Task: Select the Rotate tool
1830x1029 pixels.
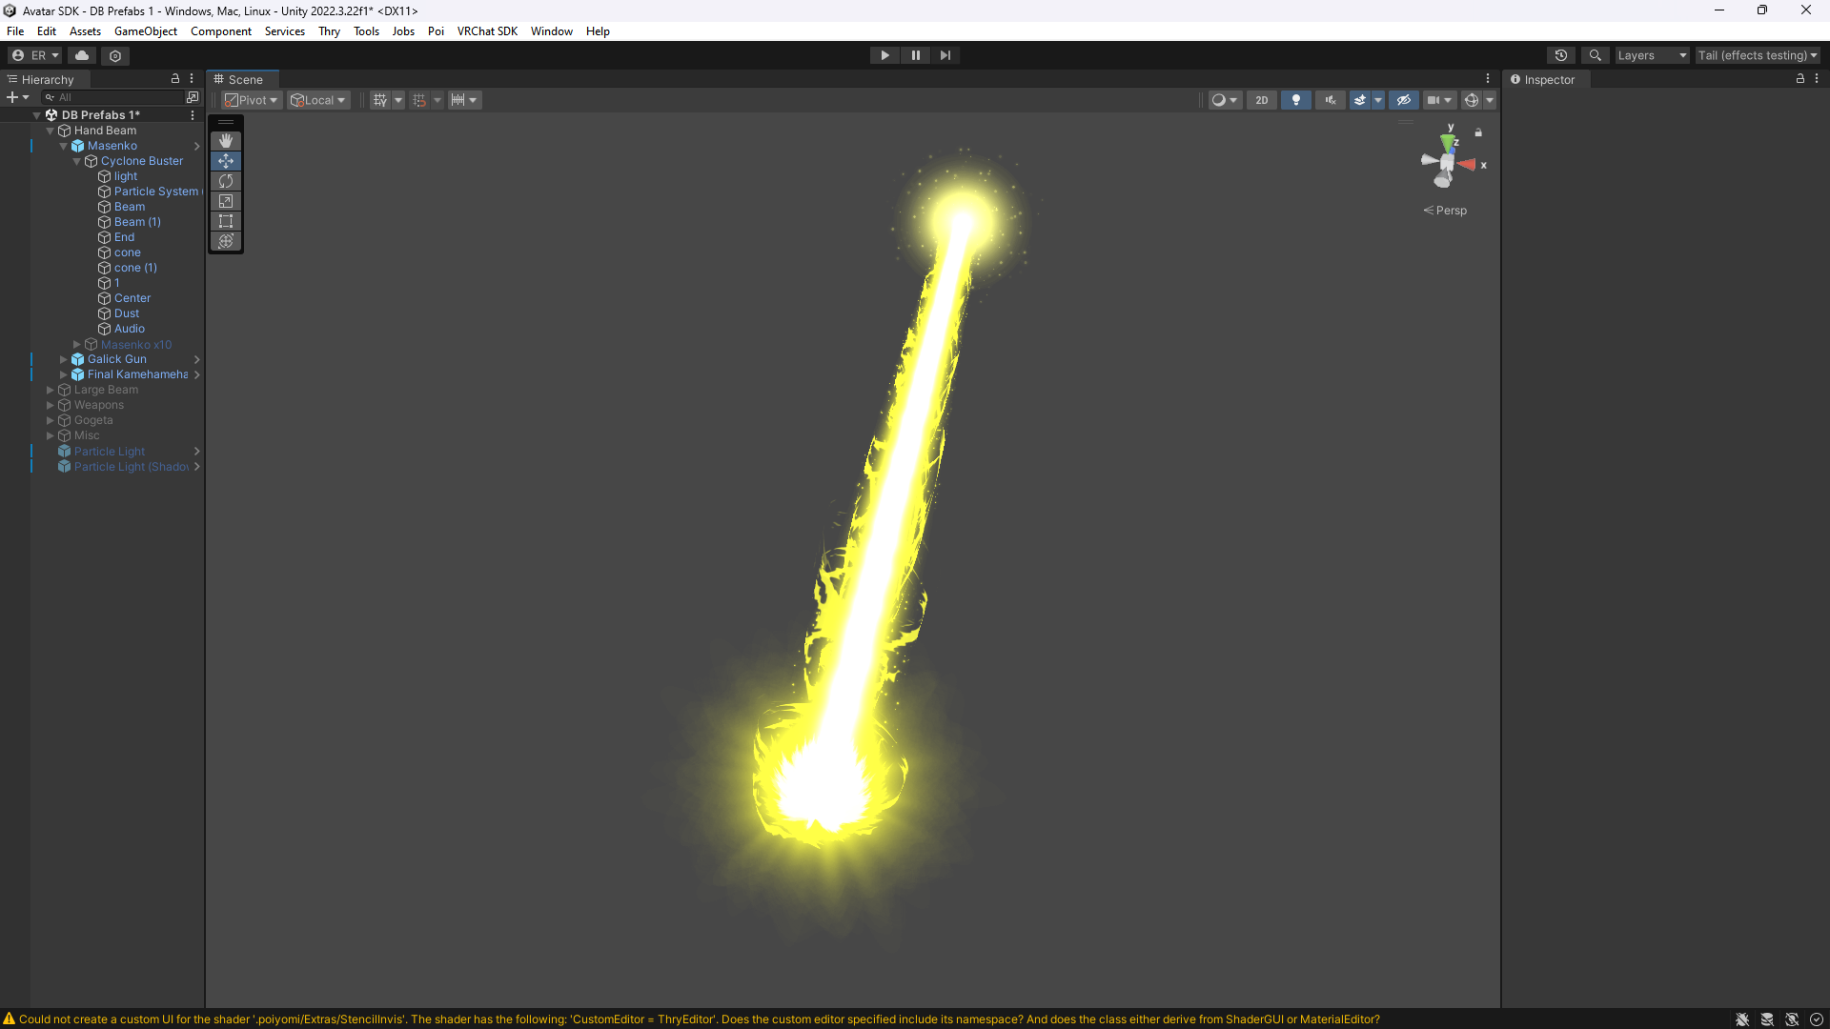Action: [x=226, y=181]
